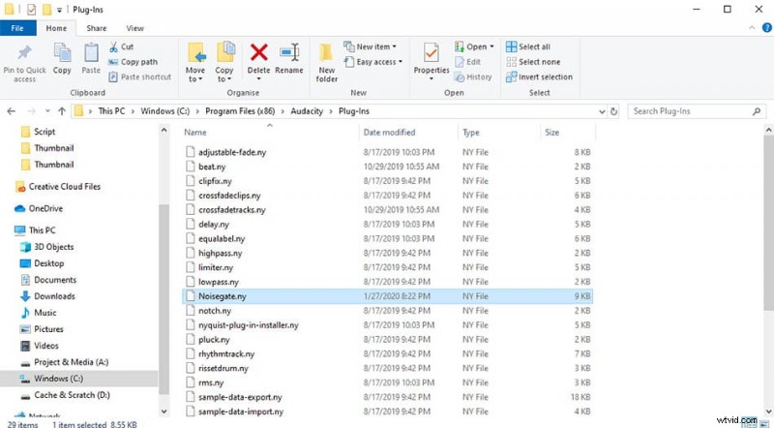Click Paste shortcut option
774x428 pixels.
pyautogui.click(x=139, y=76)
